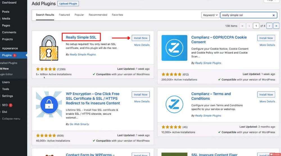
Task: Click the WP Encryption star rating (609)
Action: (46, 136)
